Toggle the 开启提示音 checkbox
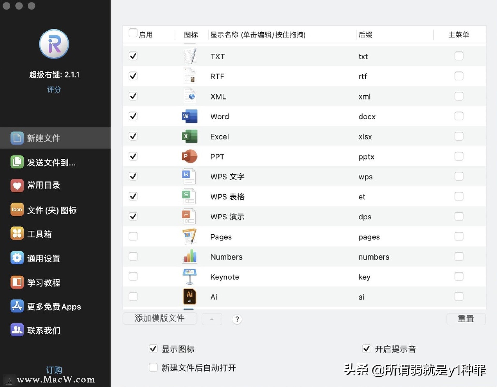The image size is (497, 387). tap(367, 348)
